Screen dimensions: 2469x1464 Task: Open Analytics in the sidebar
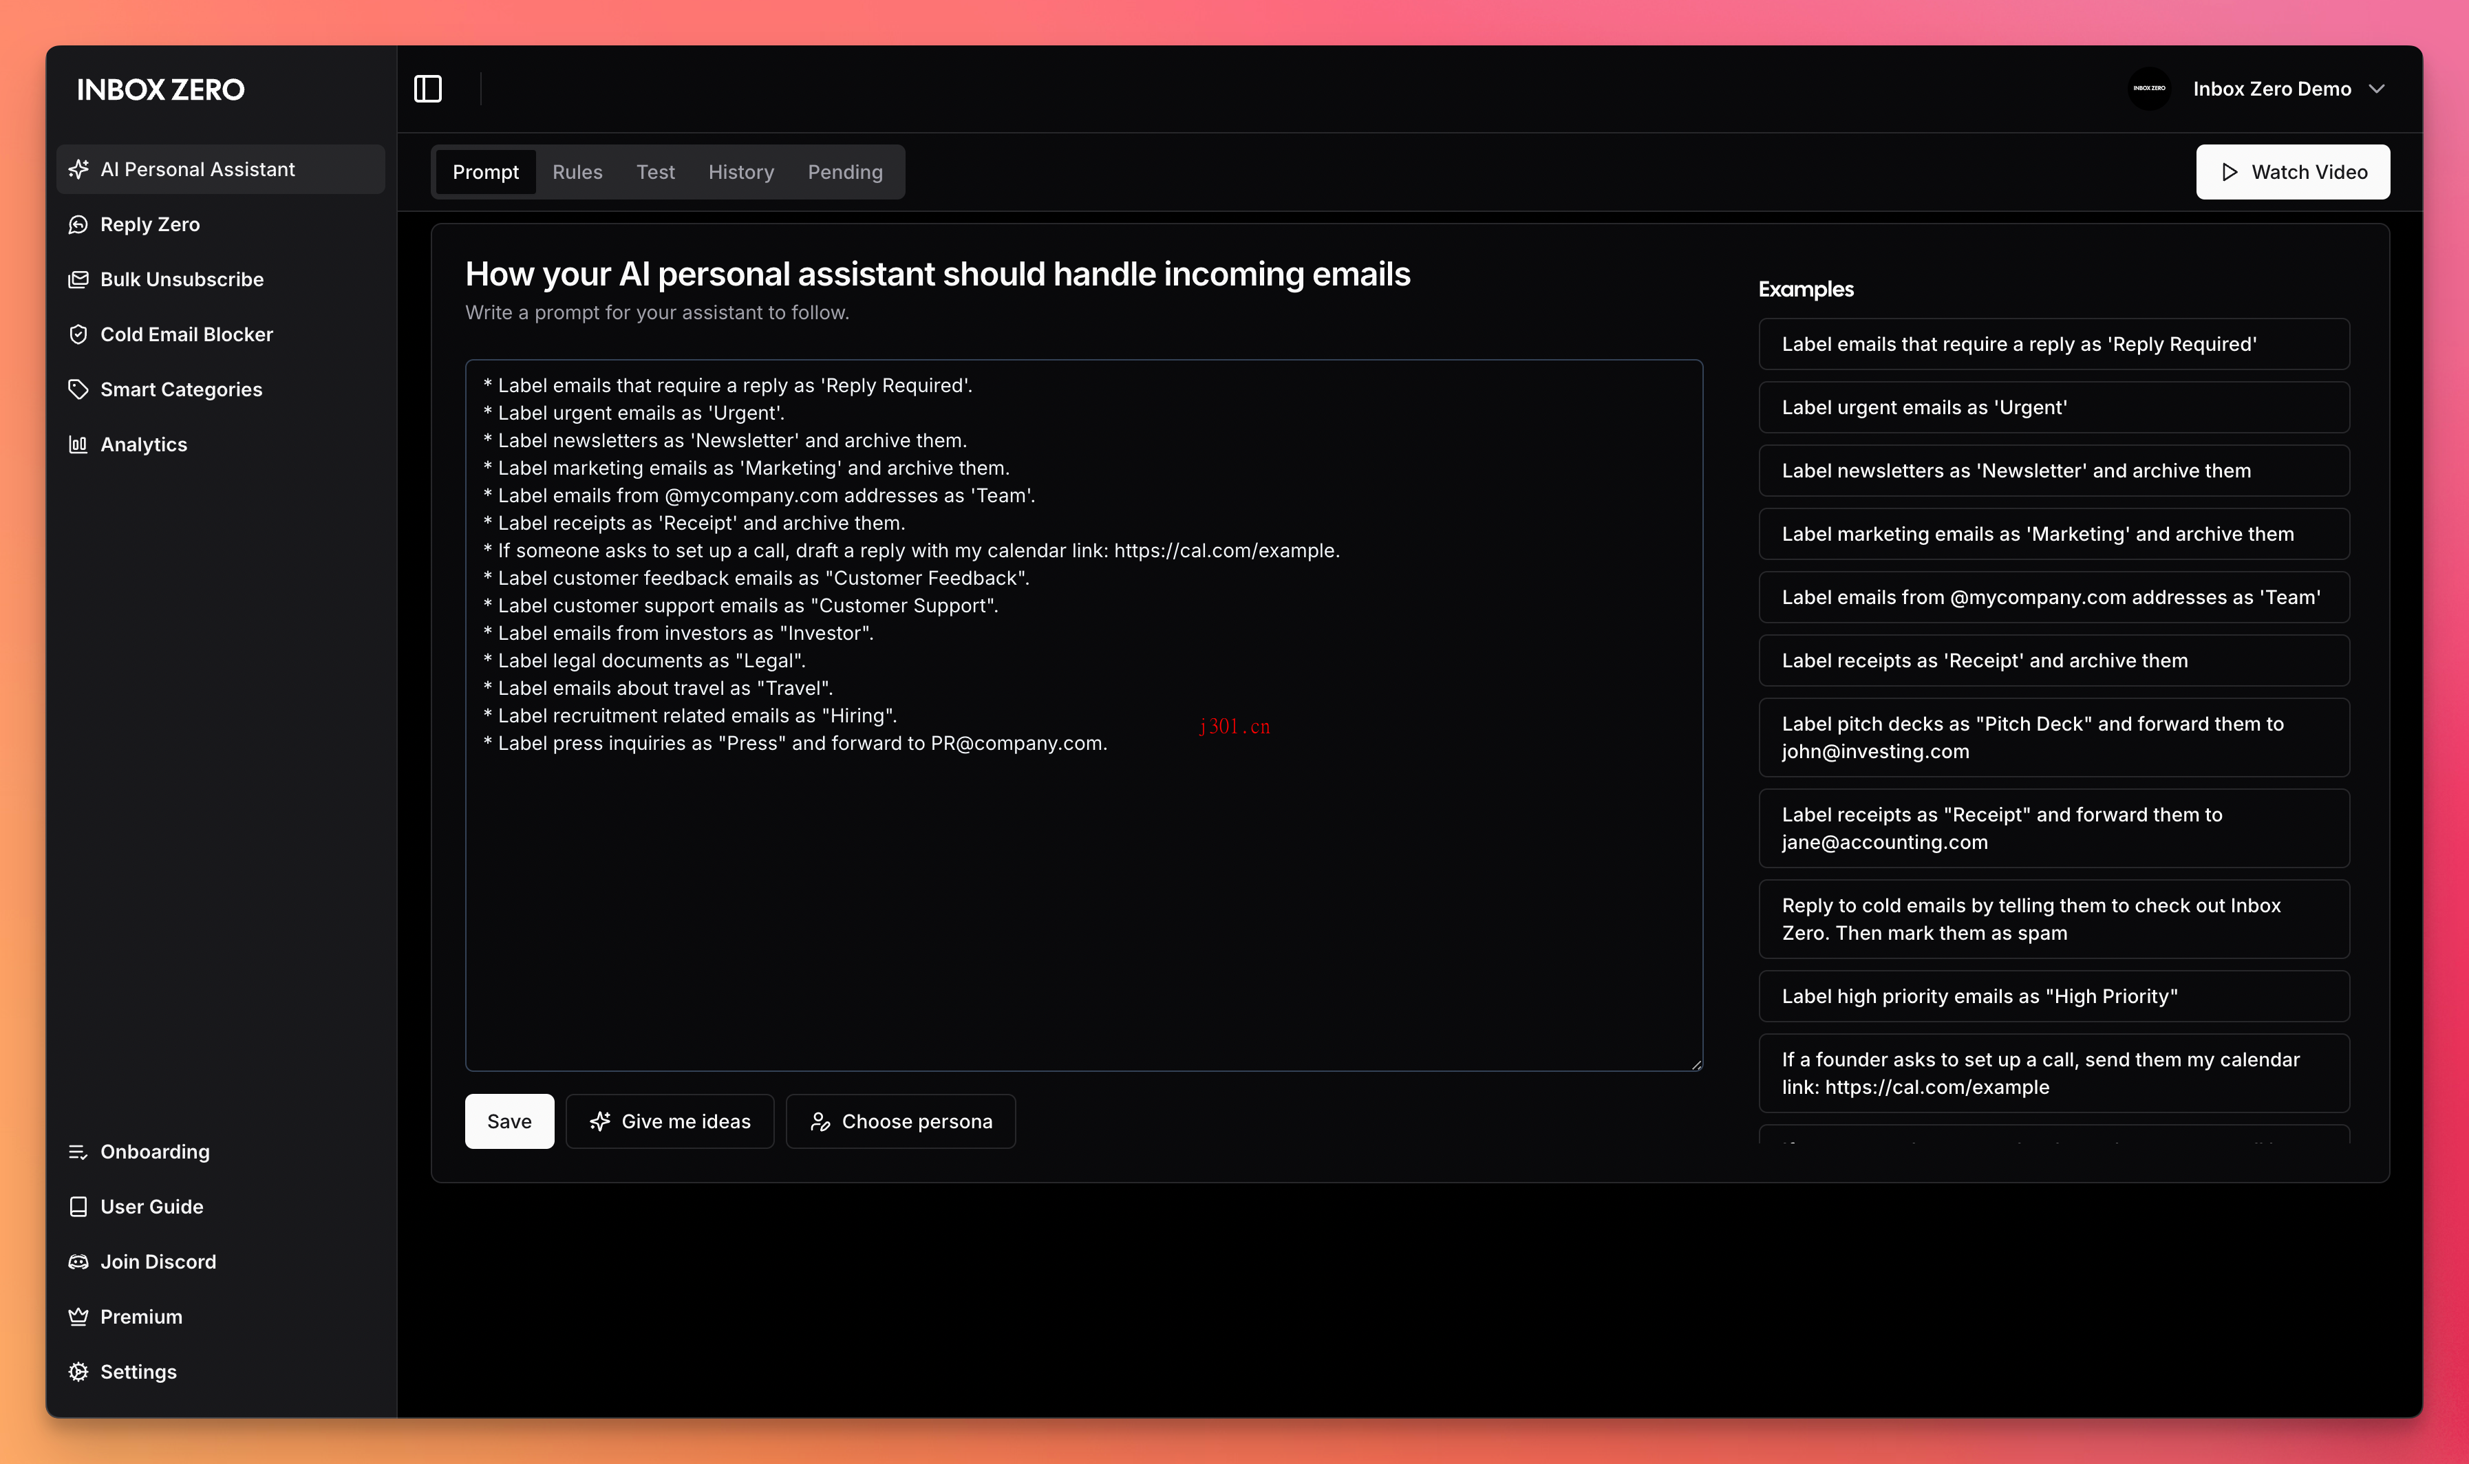pos(221,445)
